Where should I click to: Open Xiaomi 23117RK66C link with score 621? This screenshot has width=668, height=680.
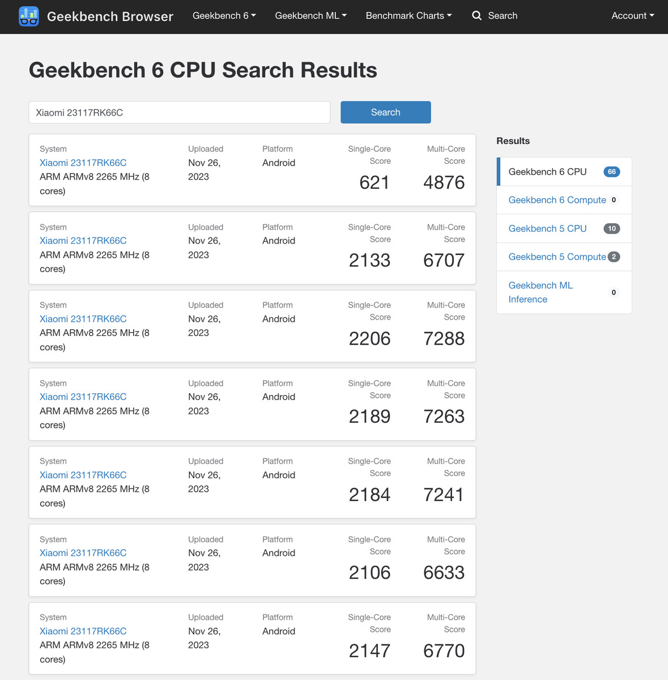[83, 163]
